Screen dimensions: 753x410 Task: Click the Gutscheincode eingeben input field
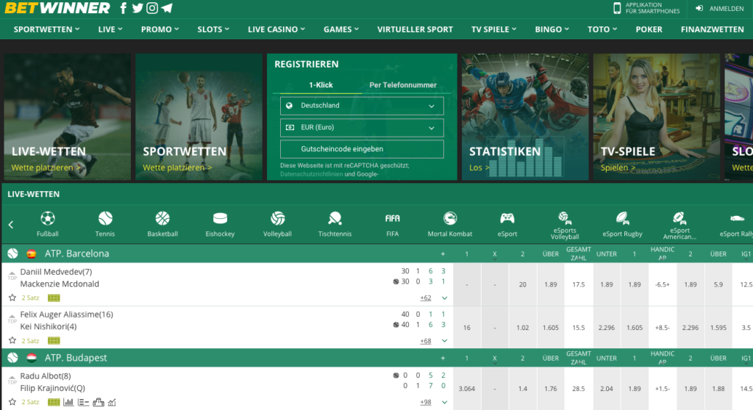pos(362,149)
